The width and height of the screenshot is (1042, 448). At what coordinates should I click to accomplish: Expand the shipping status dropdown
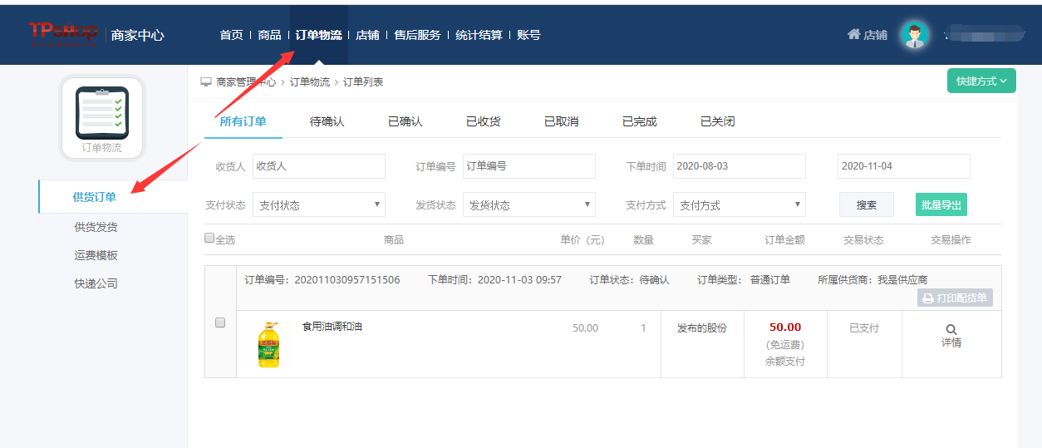pyautogui.click(x=528, y=204)
